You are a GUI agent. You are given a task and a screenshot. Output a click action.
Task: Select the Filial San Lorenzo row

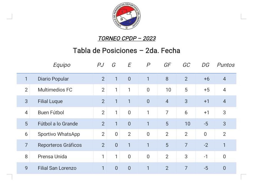[126, 168]
